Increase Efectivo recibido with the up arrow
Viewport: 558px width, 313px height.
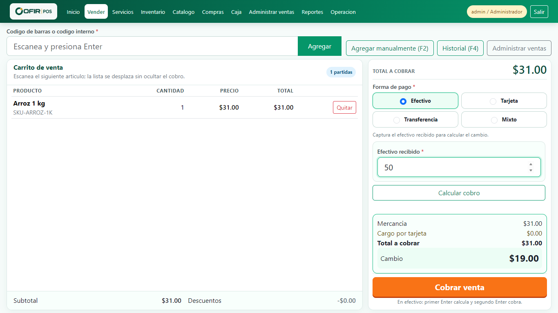pos(531,164)
